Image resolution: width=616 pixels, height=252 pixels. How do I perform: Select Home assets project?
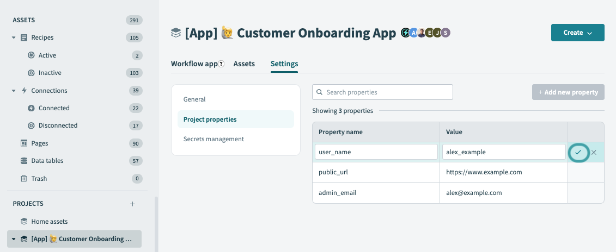pos(49,222)
